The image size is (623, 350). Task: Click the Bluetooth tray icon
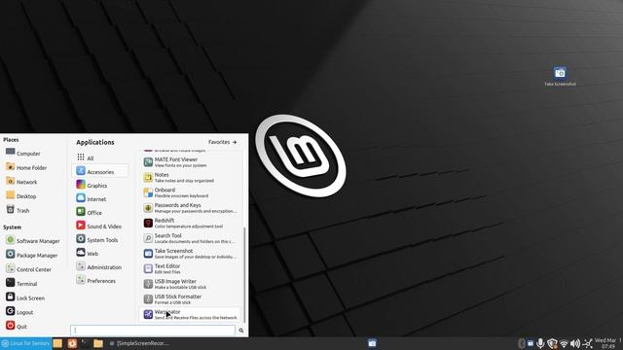pyautogui.click(x=522, y=343)
